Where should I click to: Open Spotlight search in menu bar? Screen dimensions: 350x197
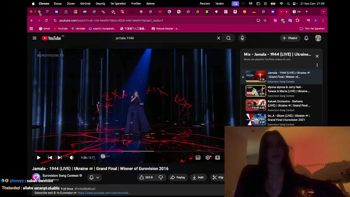click(288, 4)
